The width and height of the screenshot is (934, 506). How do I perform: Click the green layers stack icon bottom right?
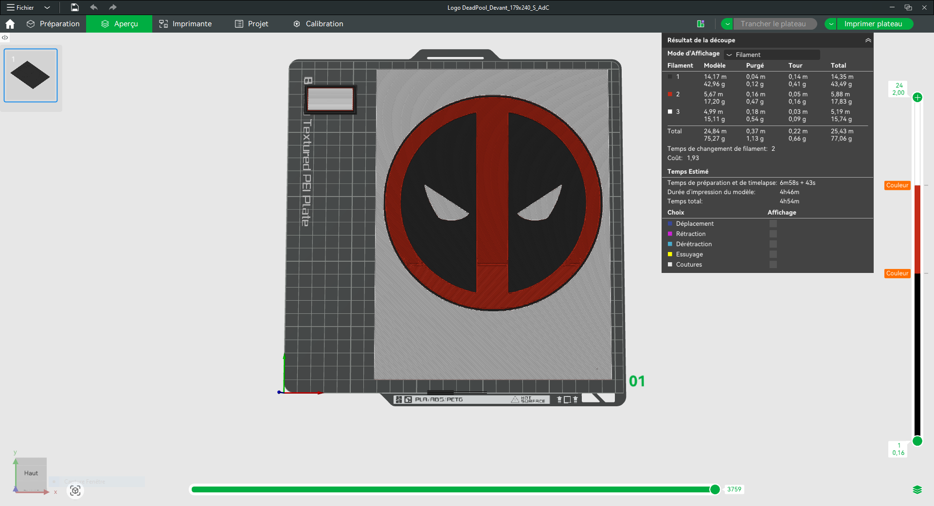click(917, 490)
